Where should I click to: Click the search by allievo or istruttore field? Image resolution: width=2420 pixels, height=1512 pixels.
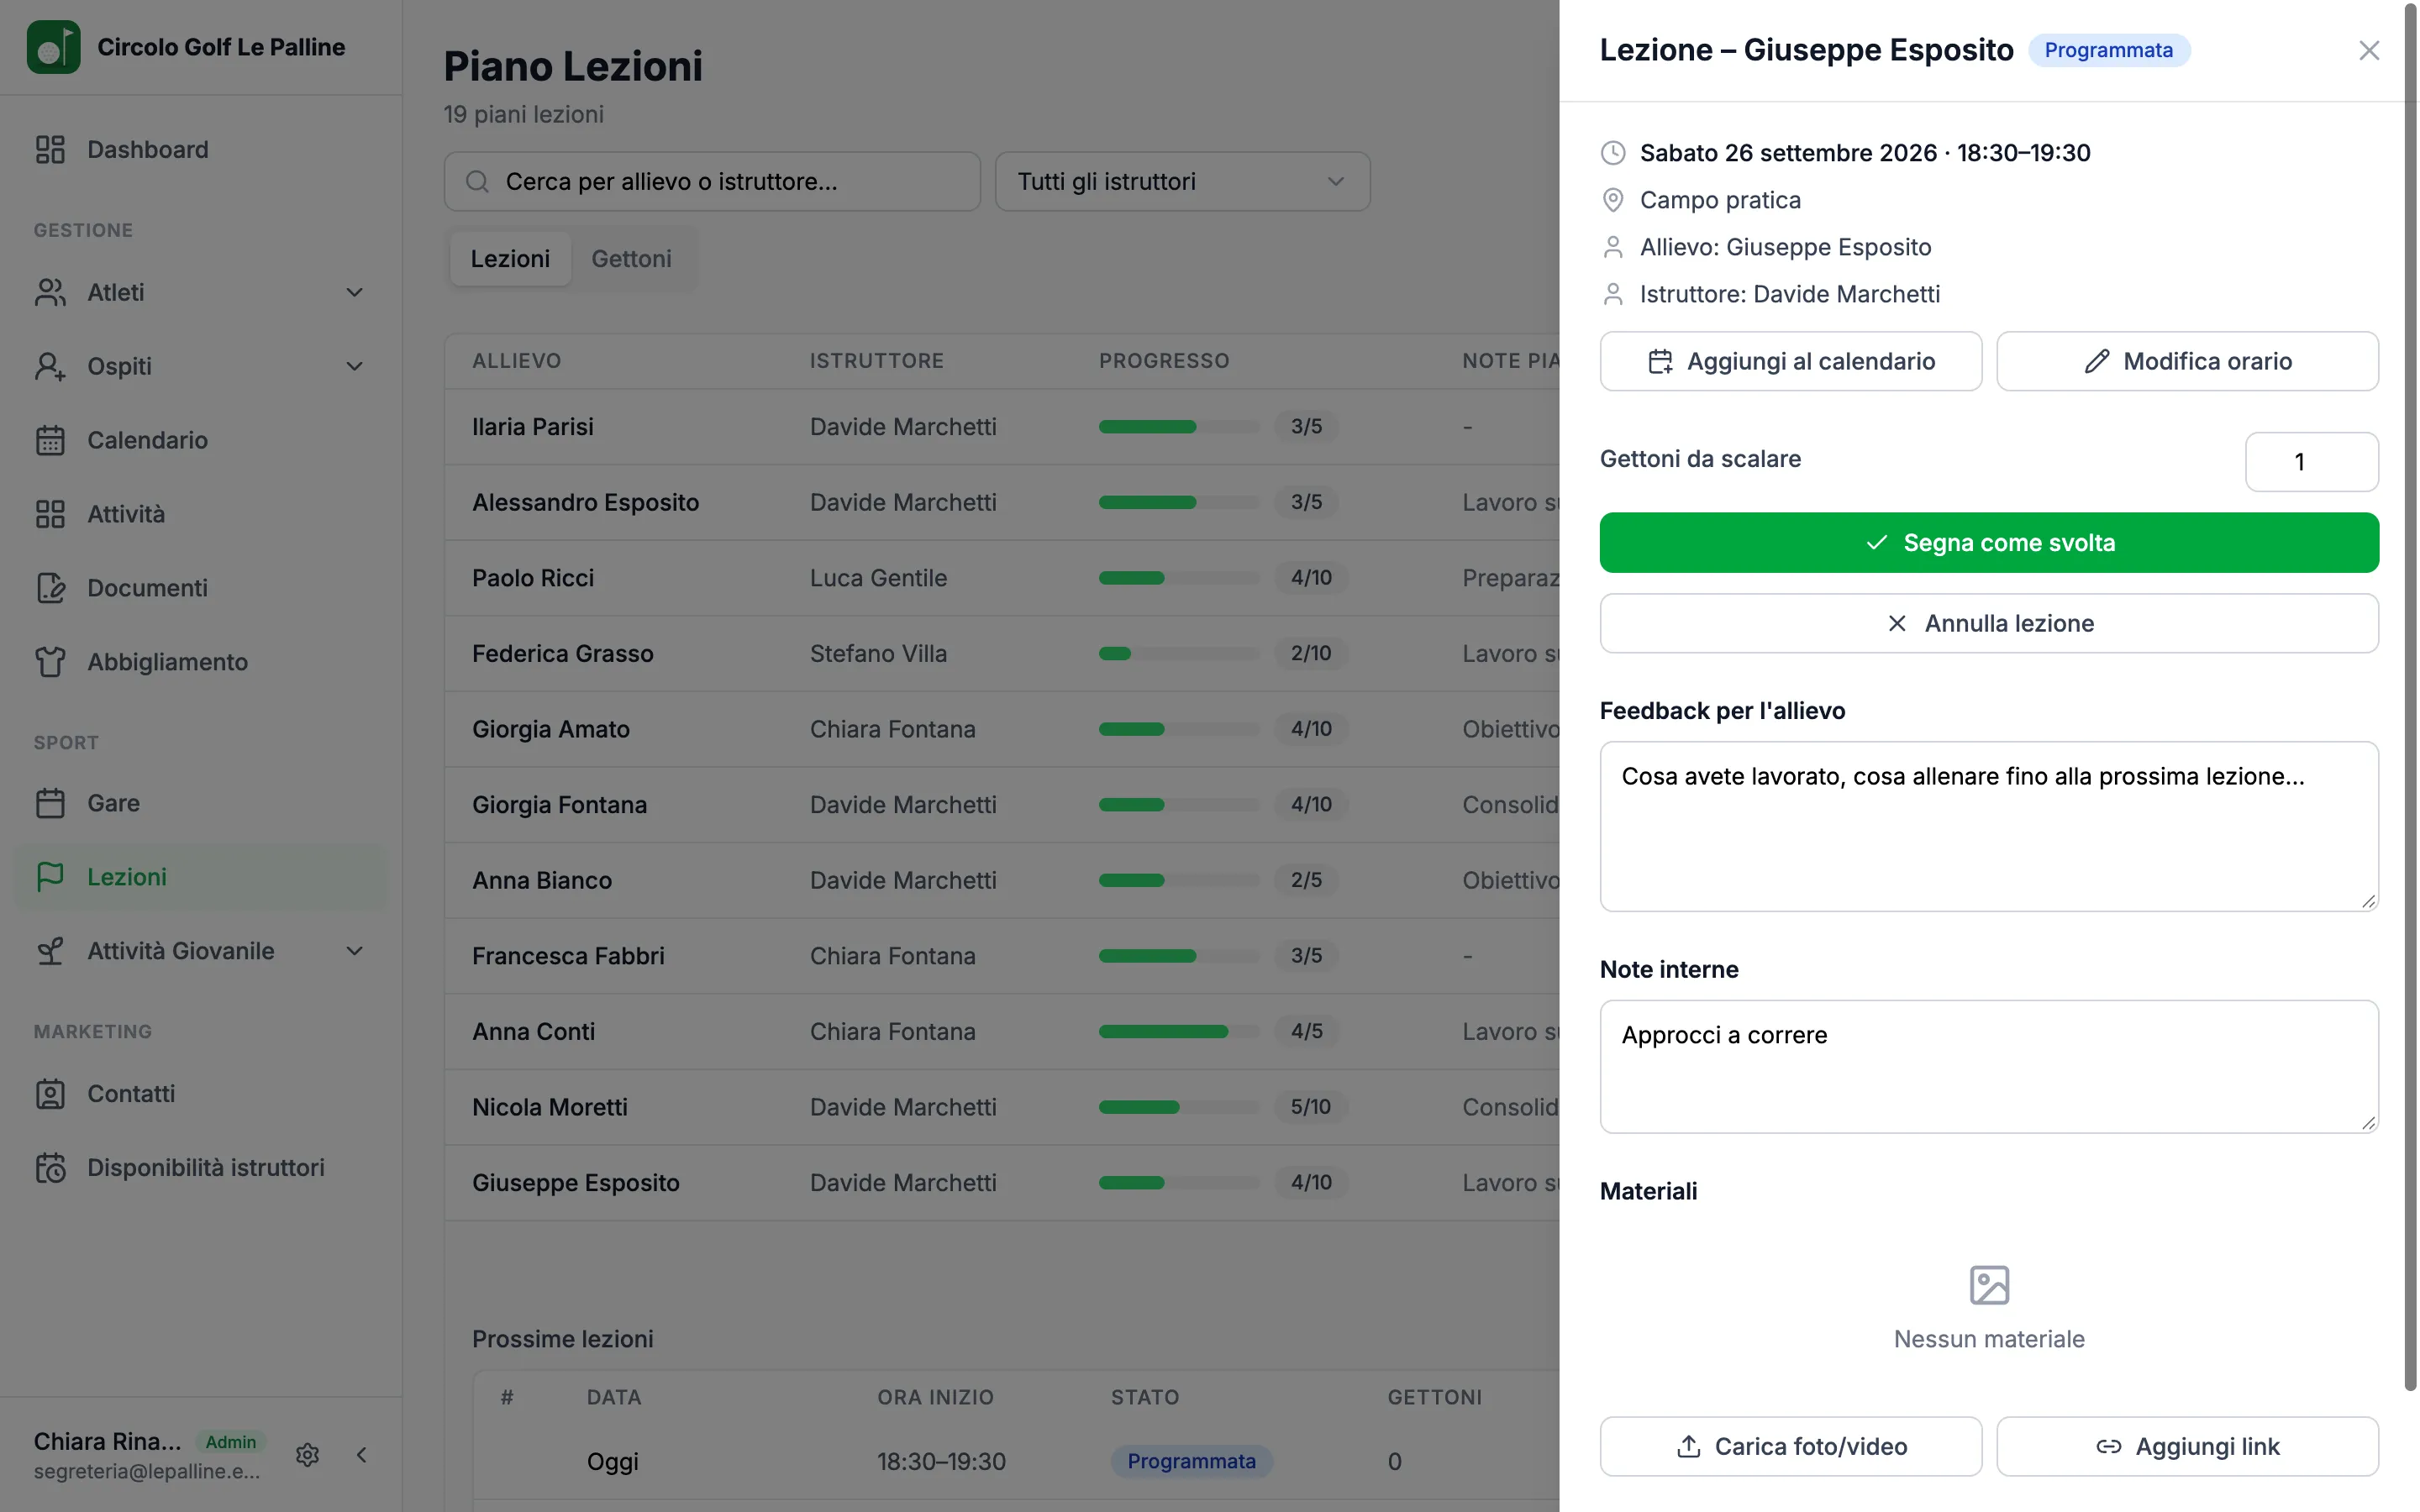[x=712, y=182]
